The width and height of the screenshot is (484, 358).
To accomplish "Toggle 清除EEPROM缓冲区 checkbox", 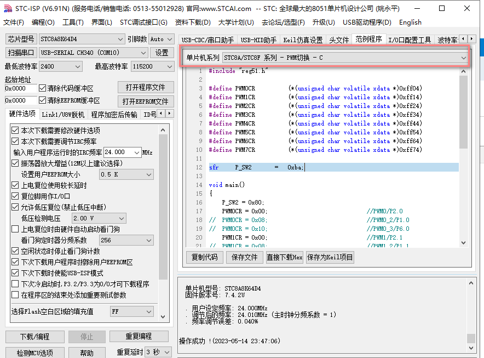I will tap(43, 100).
